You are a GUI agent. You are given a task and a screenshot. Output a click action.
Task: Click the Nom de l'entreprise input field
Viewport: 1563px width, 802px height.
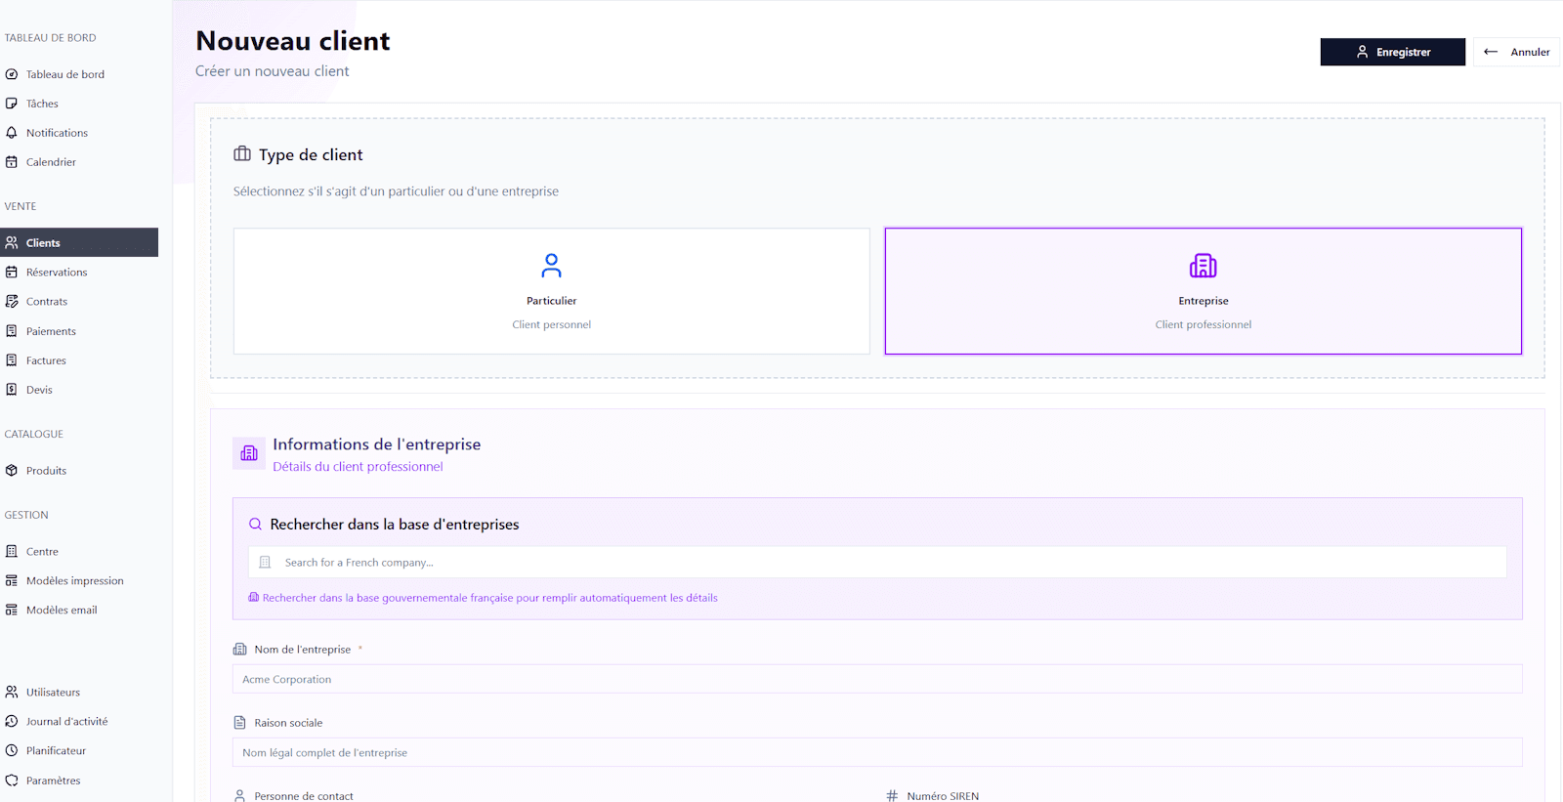[x=877, y=679]
